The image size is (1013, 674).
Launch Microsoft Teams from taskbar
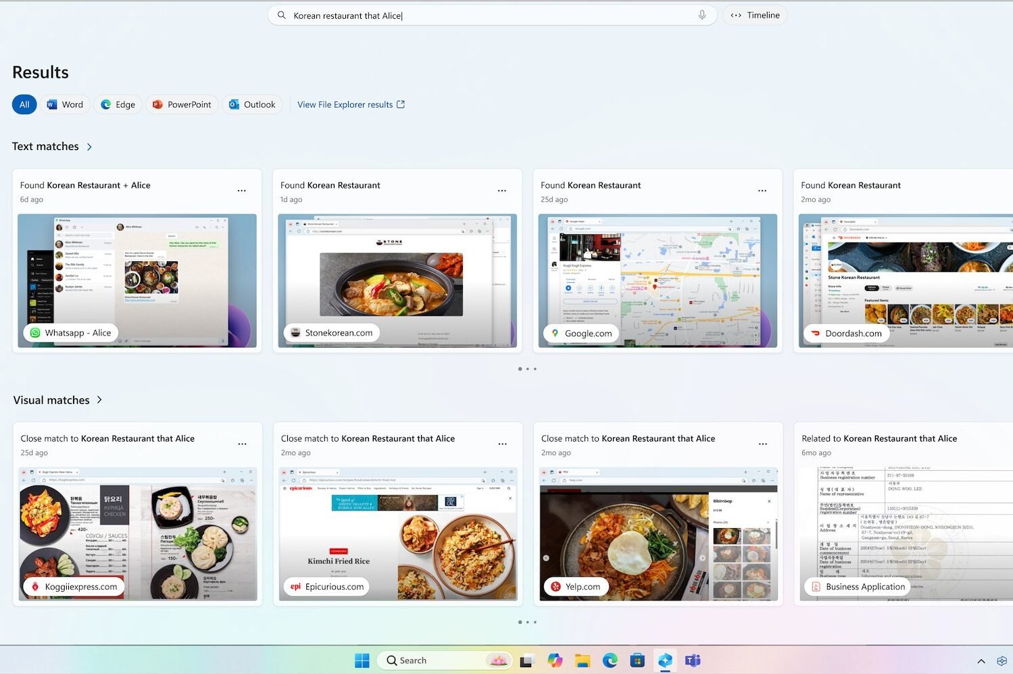click(693, 660)
